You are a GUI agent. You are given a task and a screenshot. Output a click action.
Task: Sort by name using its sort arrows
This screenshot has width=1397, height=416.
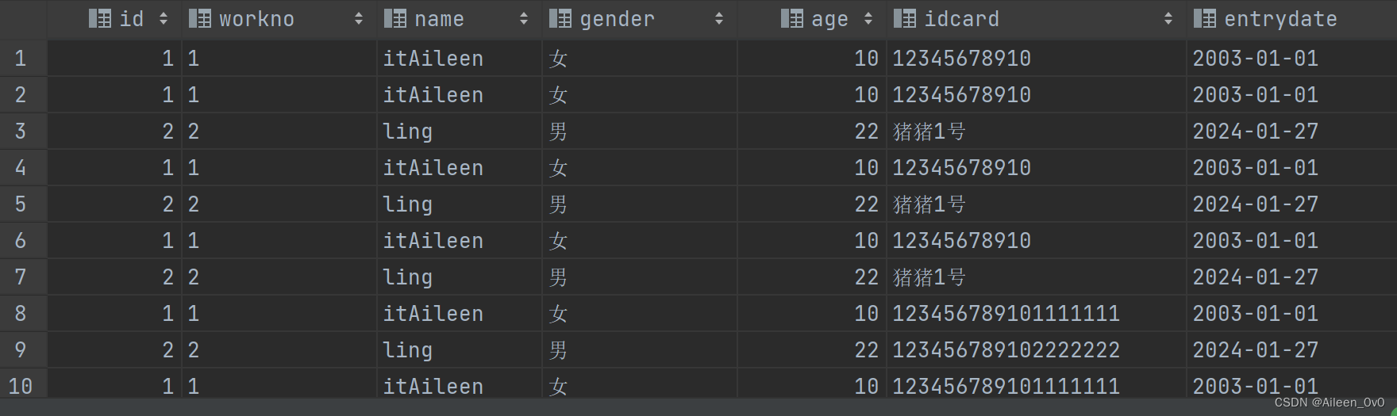pos(524,19)
